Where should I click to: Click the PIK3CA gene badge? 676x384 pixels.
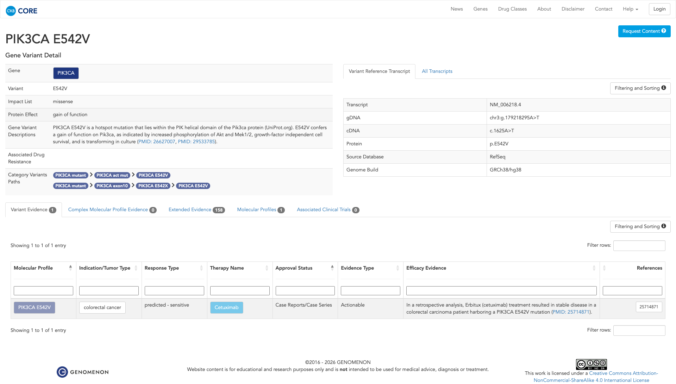coord(66,73)
